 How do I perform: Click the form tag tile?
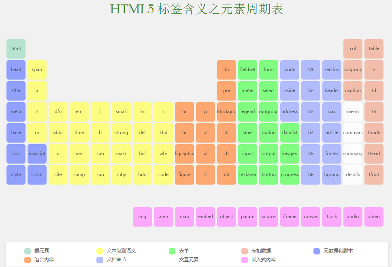coord(268,69)
